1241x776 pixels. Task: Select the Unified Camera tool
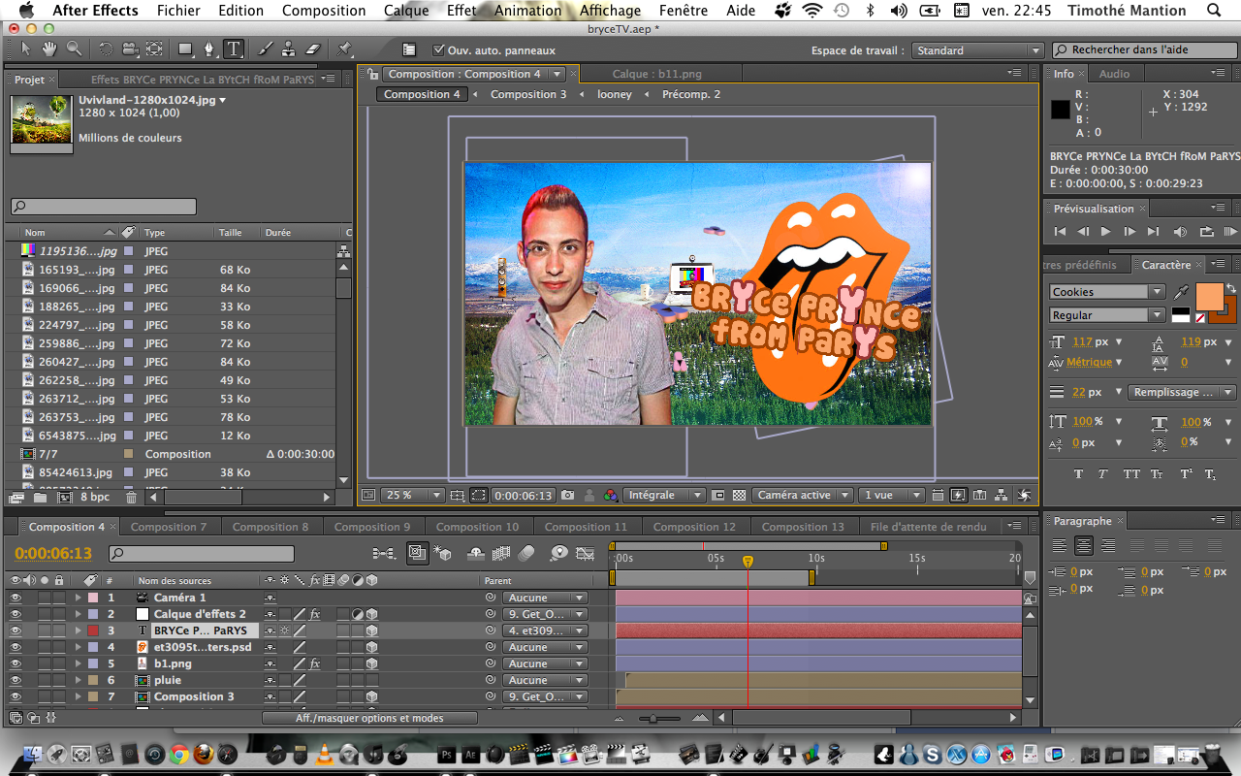click(130, 48)
